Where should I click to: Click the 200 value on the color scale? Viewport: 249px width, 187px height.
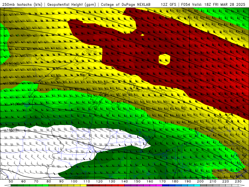[x=200, y=181]
